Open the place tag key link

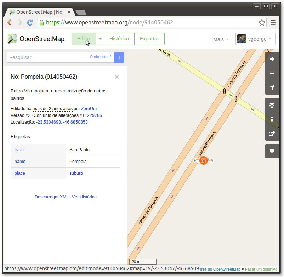[20, 173]
